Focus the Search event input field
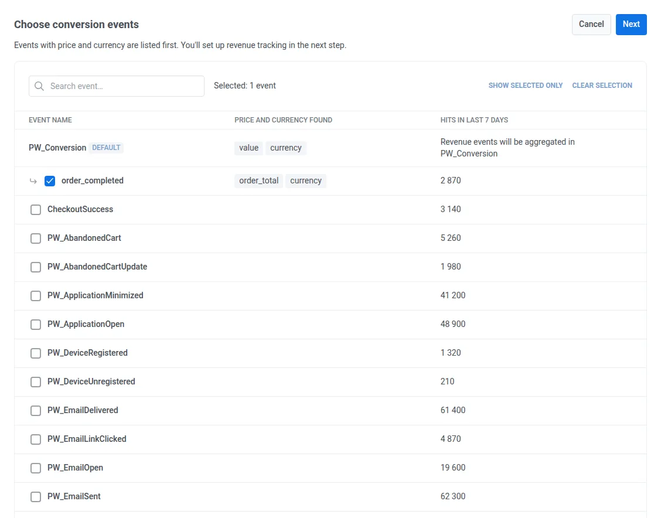 (117, 86)
